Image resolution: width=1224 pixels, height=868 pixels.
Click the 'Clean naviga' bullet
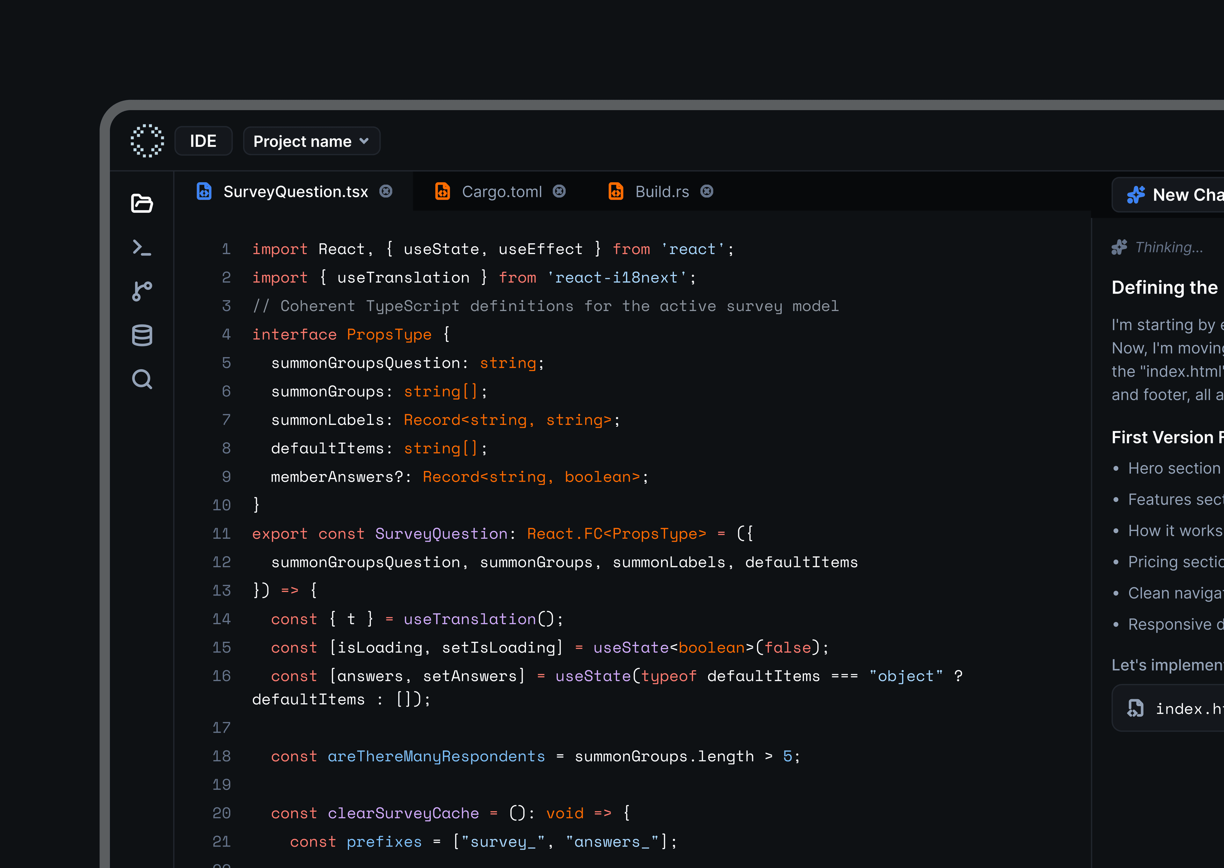click(1176, 593)
